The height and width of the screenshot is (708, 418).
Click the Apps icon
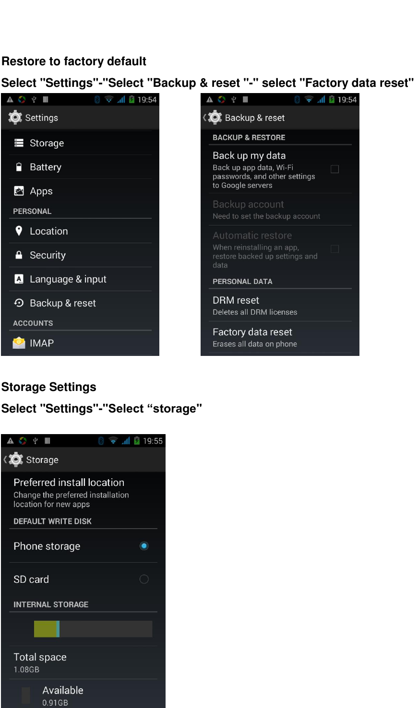click(x=18, y=190)
